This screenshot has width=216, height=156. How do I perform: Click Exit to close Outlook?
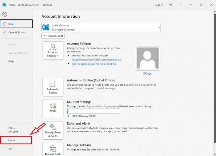10,149
